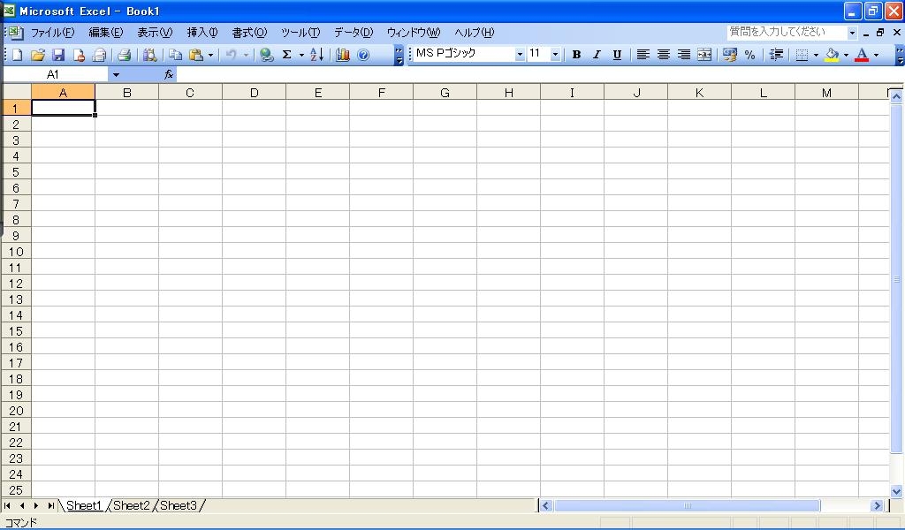Print the workbook with printer icon

pos(124,55)
